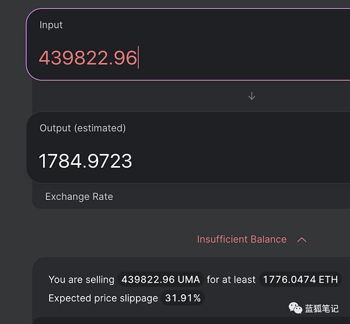This screenshot has width=350, height=324.
Task: Click the Expected price slippage text
Action: 103,298
